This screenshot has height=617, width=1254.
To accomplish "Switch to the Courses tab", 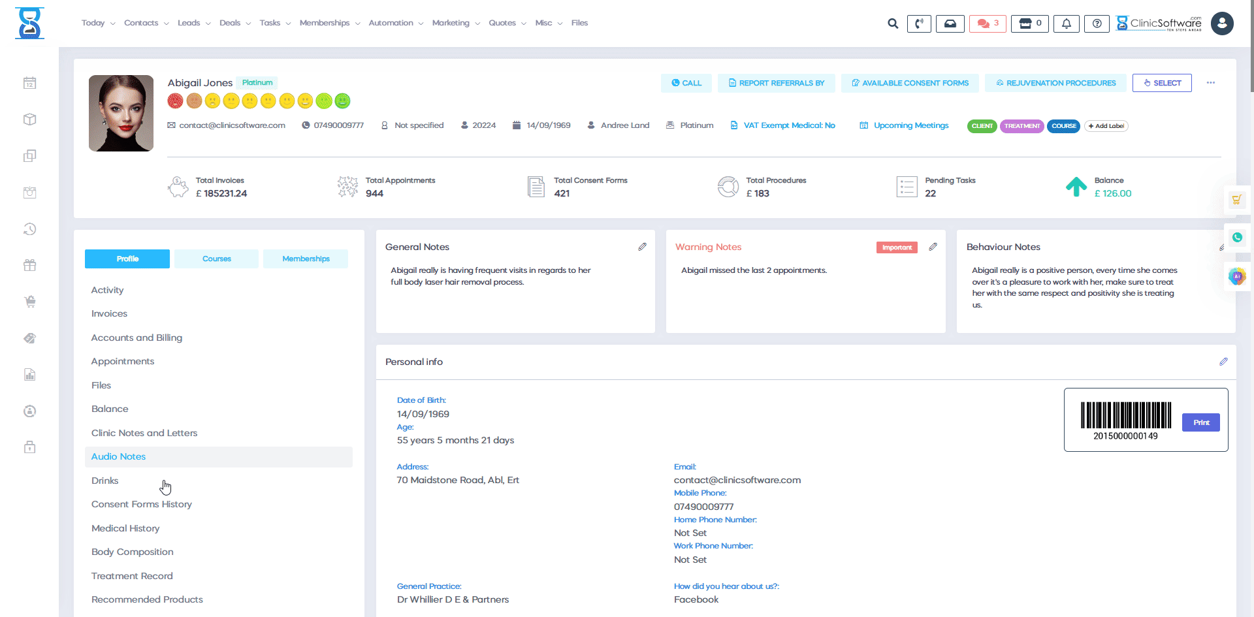I will [x=216, y=259].
